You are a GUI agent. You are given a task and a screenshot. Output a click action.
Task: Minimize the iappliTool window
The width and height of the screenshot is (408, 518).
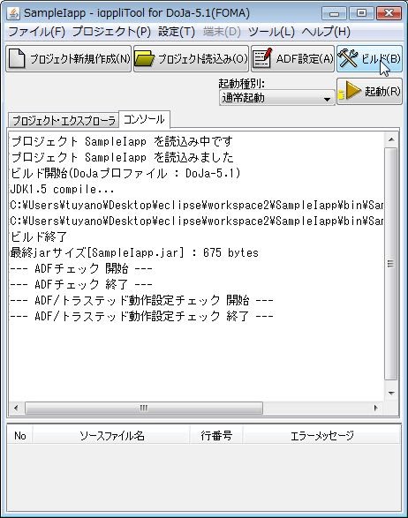coord(335,13)
